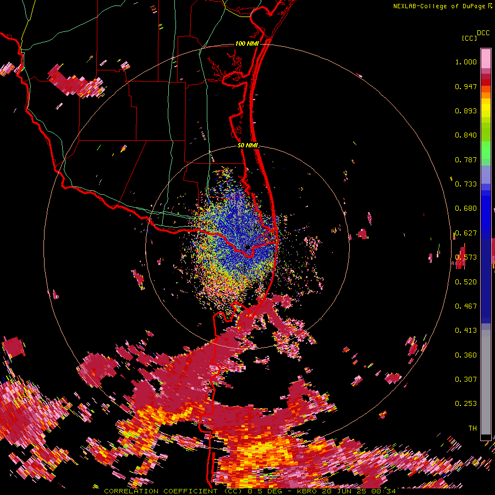The height and width of the screenshot is (495, 495).
Task: Click the 0.467 color scale value
Action: pyautogui.click(x=466, y=306)
